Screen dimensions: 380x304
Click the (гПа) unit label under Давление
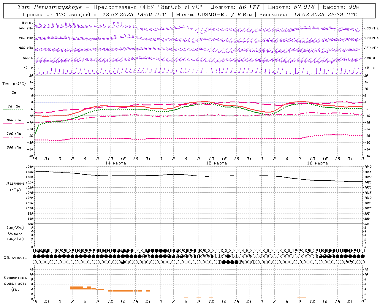pyautogui.click(x=15, y=190)
